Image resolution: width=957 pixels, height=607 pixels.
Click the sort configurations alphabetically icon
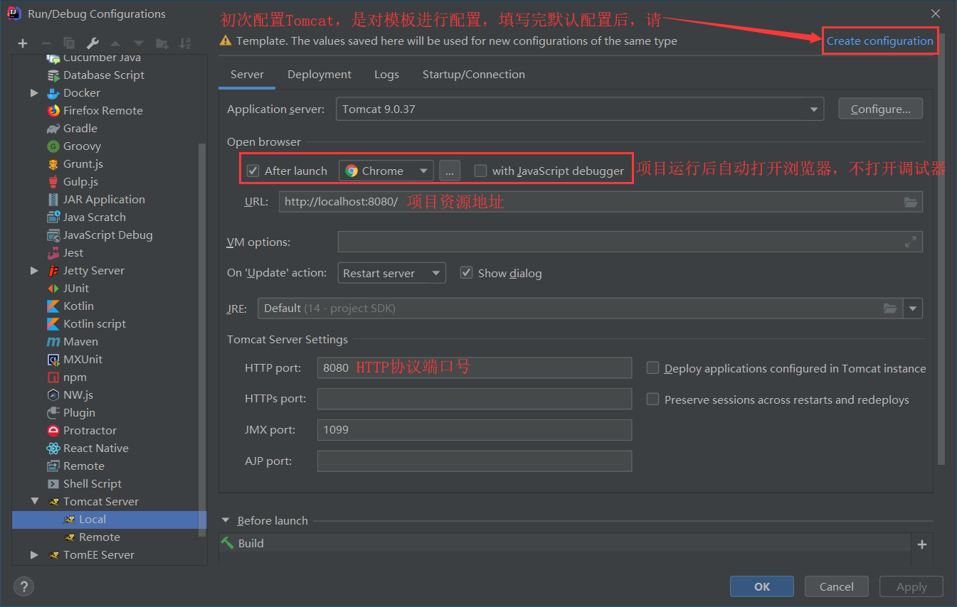click(185, 43)
